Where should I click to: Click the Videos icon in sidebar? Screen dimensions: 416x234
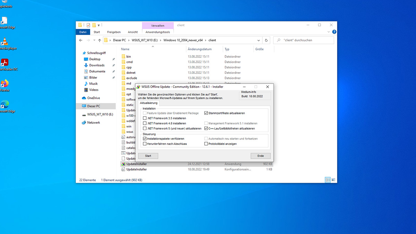(x=86, y=90)
